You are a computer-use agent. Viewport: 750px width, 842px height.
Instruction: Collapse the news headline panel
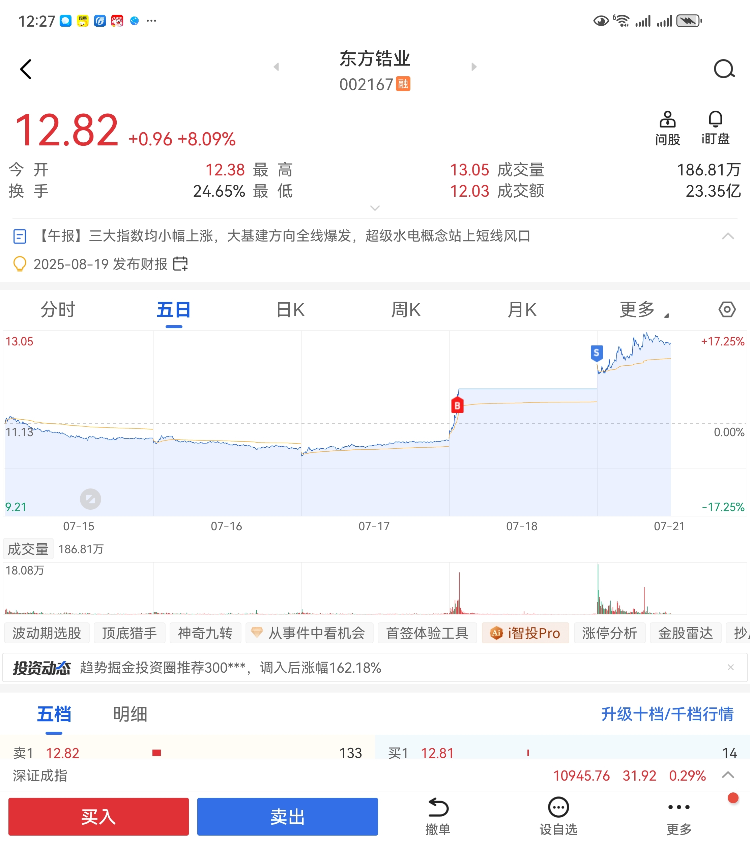[728, 236]
